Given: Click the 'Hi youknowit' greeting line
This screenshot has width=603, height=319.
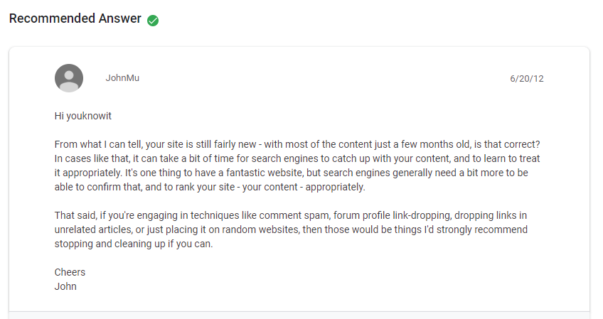Looking at the screenshot, I should point(83,116).
